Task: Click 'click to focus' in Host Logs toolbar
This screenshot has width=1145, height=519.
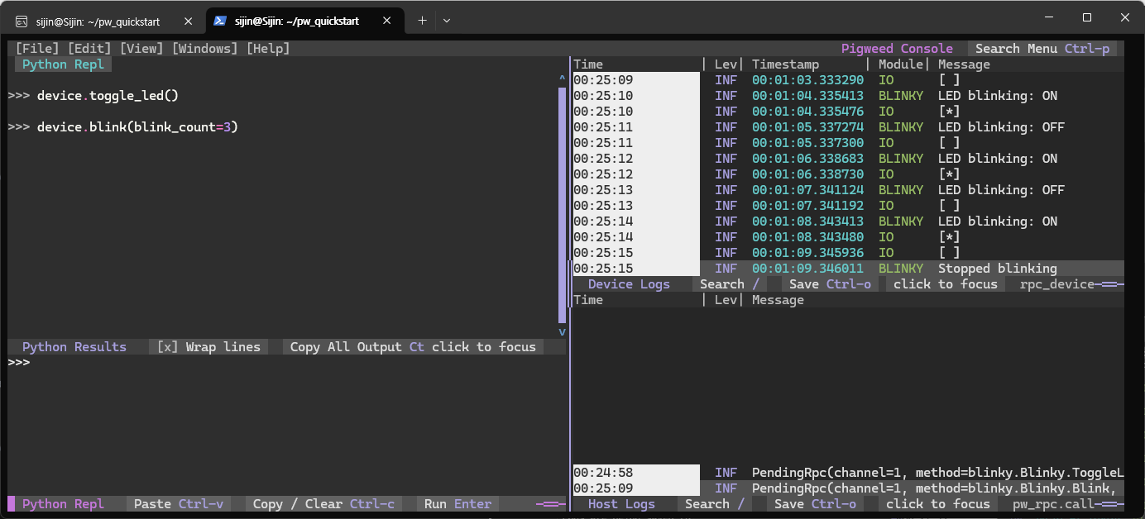Action: pos(938,504)
